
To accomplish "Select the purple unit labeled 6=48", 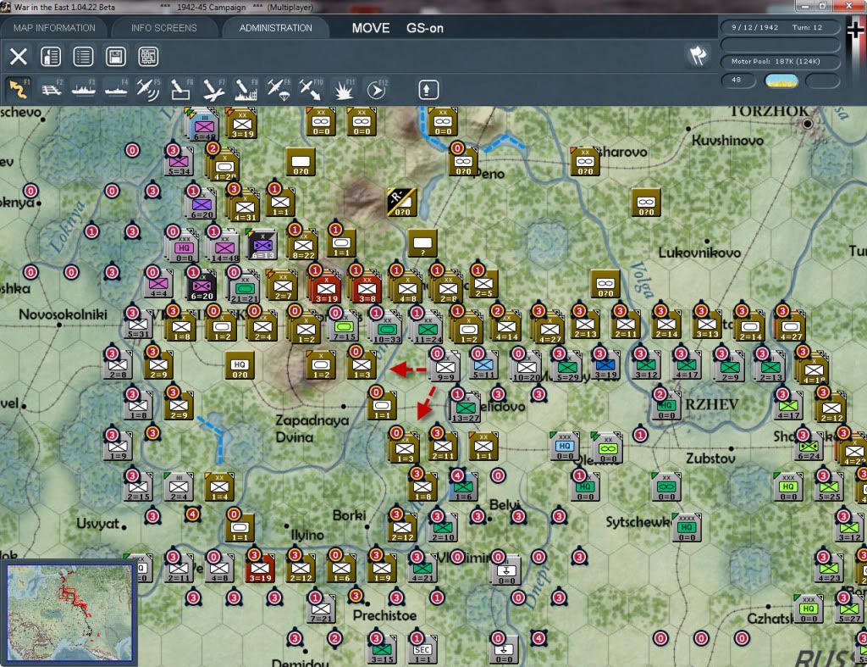I will point(204,127).
